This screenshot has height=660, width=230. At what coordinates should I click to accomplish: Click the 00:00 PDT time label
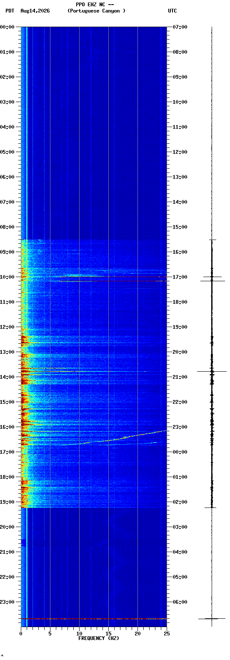pyautogui.click(x=7, y=27)
